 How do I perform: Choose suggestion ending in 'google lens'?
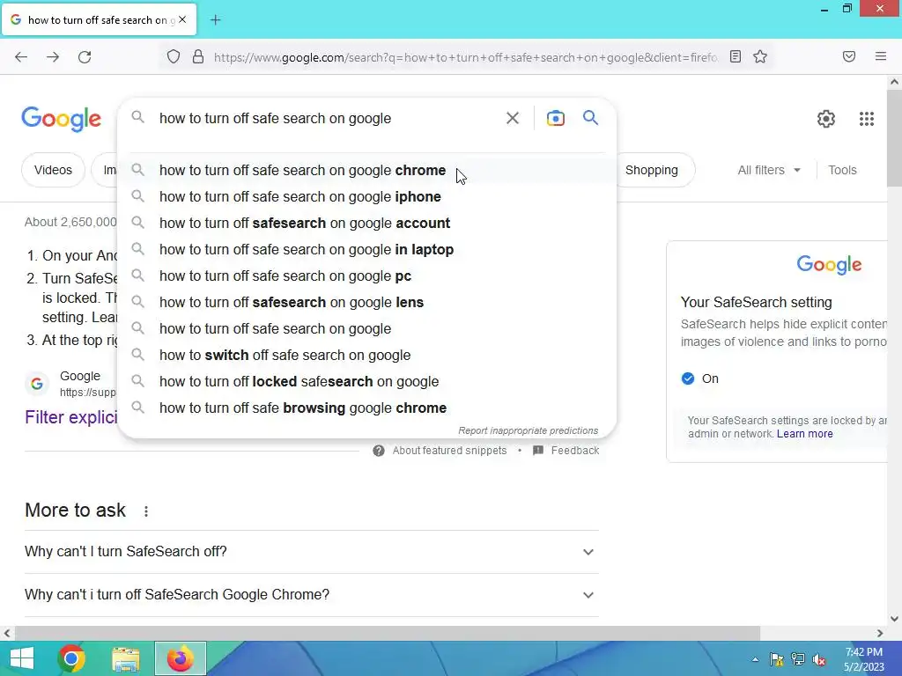coord(367,303)
